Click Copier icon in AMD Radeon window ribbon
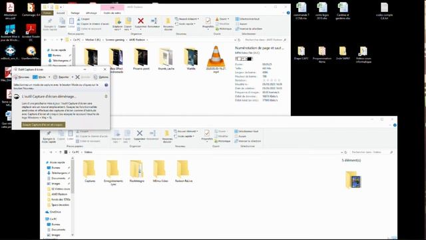The height and width of the screenshot is (240, 426). pos(62,23)
